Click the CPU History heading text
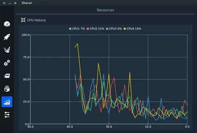Screen dimensions: 197x133 (x=36, y=20)
